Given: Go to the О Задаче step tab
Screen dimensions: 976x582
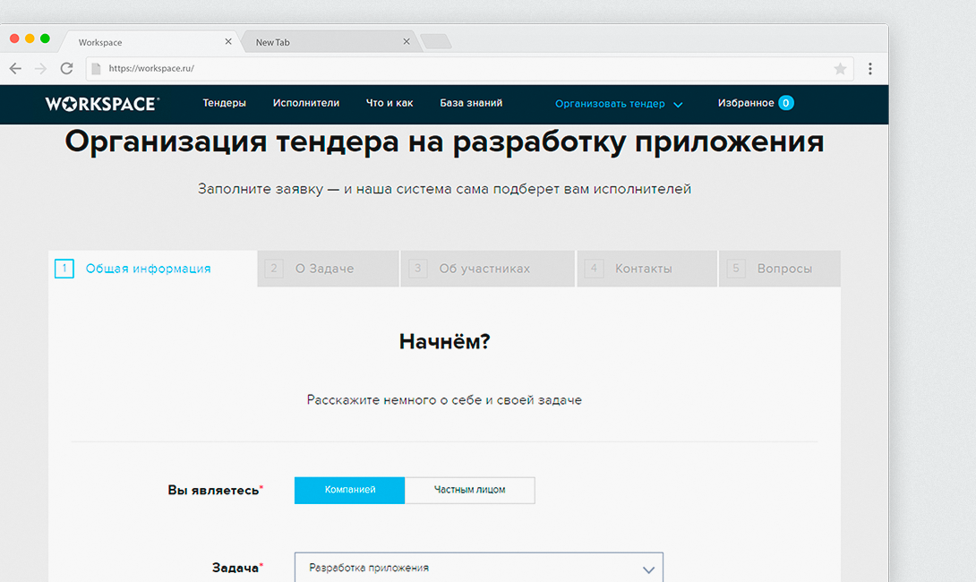Looking at the screenshot, I should pyautogui.click(x=328, y=269).
